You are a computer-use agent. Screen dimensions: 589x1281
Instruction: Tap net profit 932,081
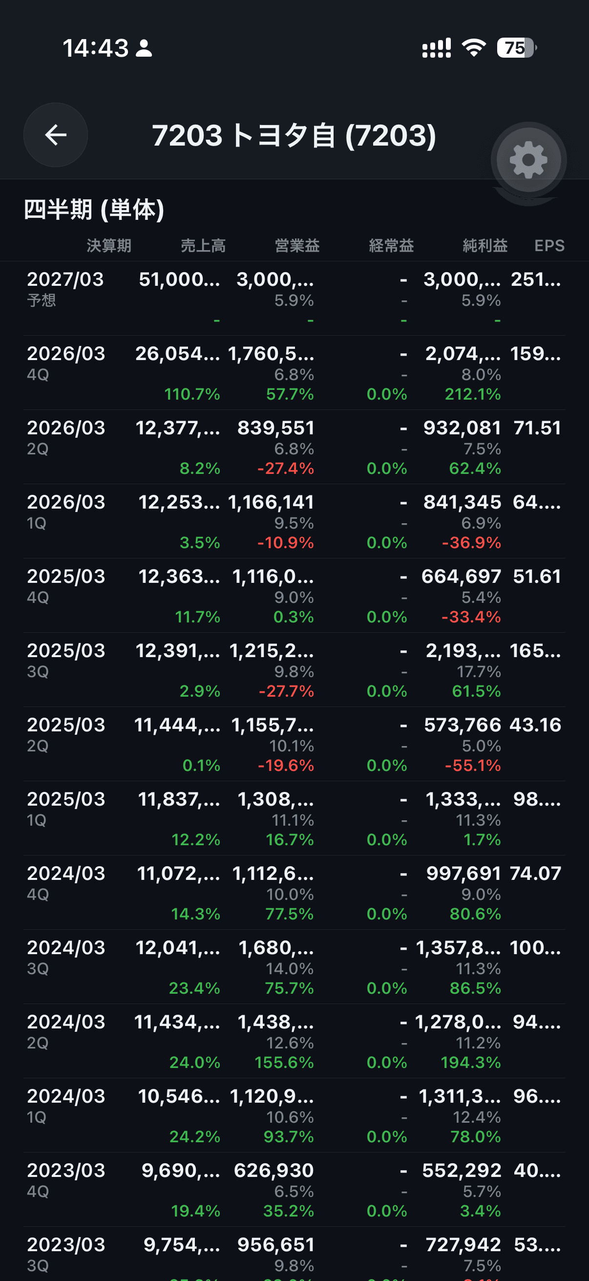tap(462, 427)
